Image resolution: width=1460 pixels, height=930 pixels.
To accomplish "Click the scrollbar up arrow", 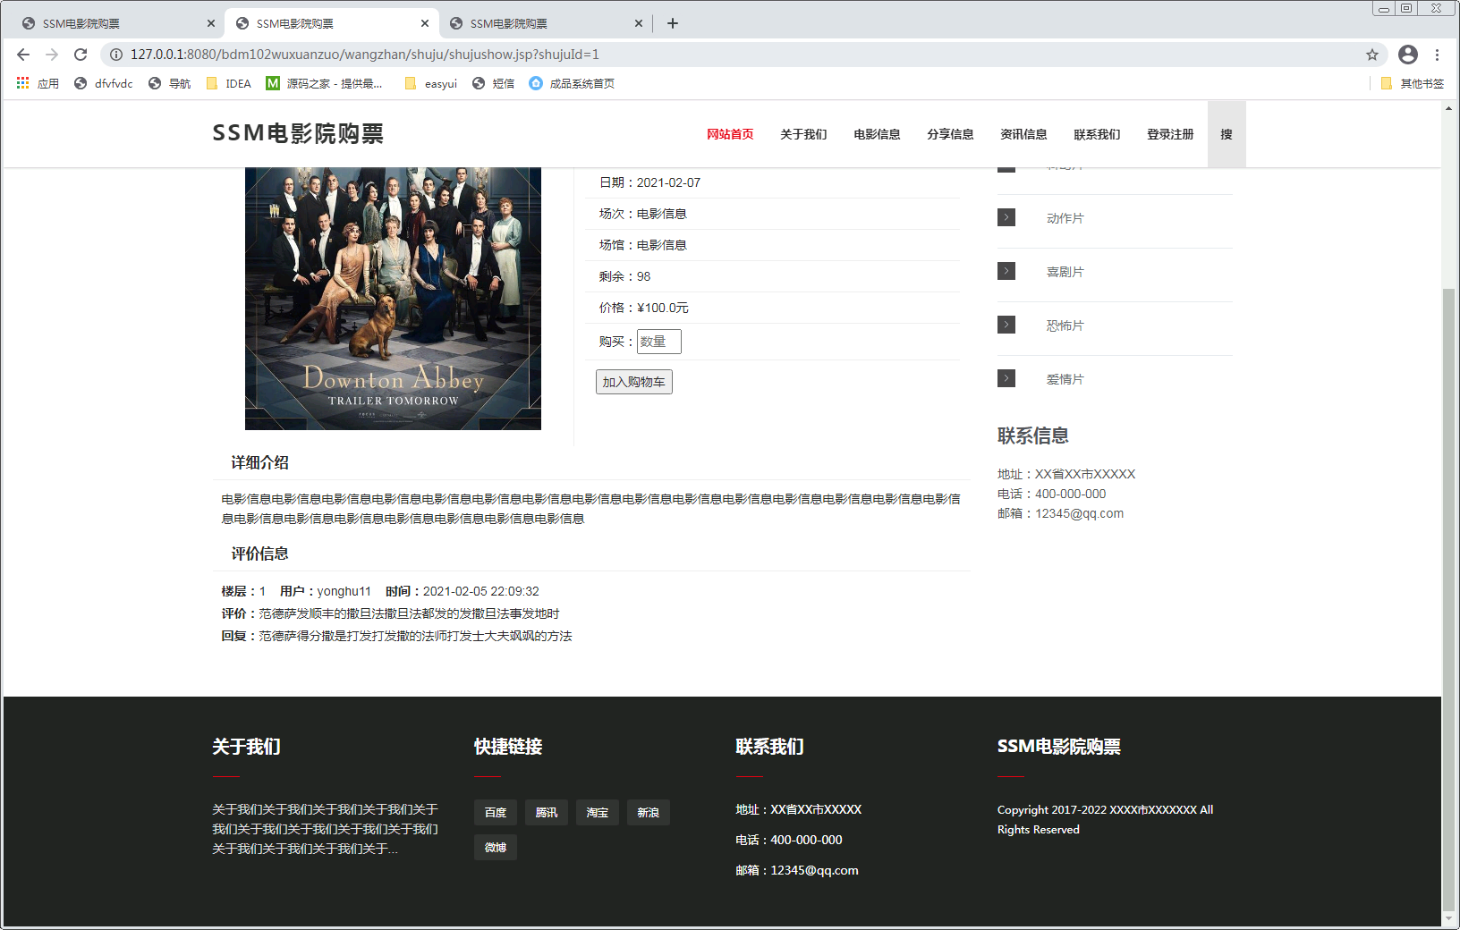I will coord(1449,108).
